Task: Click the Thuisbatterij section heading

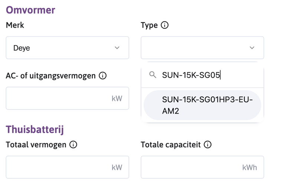Action: pyautogui.click(x=35, y=130)
